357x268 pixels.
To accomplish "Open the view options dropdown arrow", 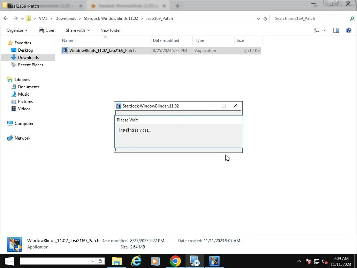I will [x=324, y=30].
